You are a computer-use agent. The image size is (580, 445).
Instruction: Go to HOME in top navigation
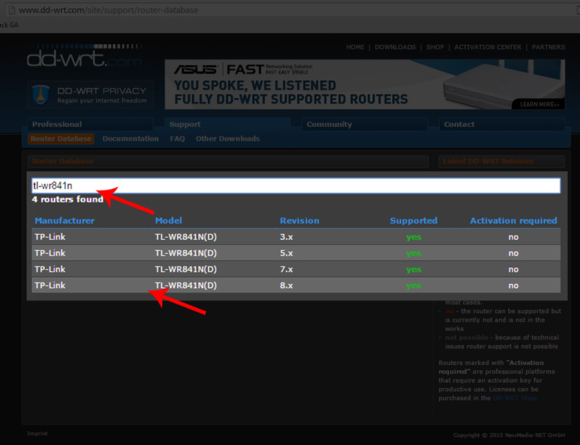click(355, 47)
